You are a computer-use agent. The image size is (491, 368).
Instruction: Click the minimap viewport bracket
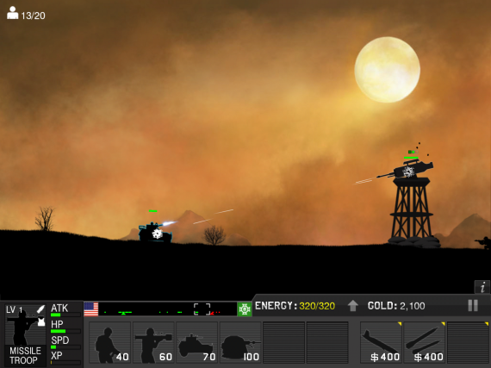(202, 309)
